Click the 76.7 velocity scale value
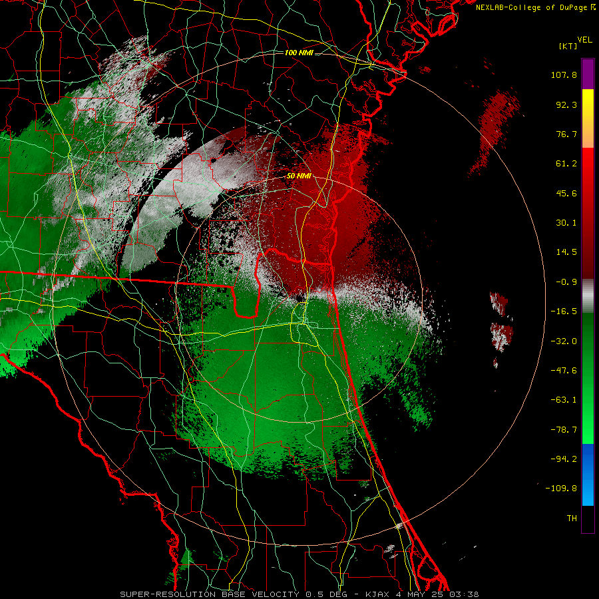599x599 pixels. (566, 134)
